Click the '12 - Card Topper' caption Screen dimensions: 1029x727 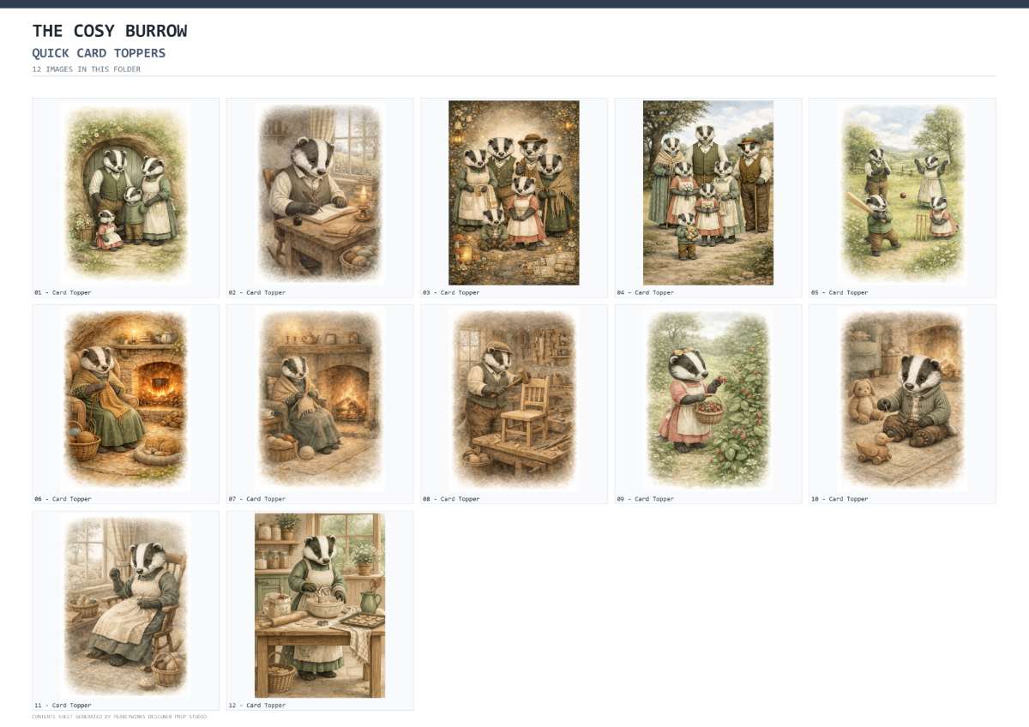point(256,706)
